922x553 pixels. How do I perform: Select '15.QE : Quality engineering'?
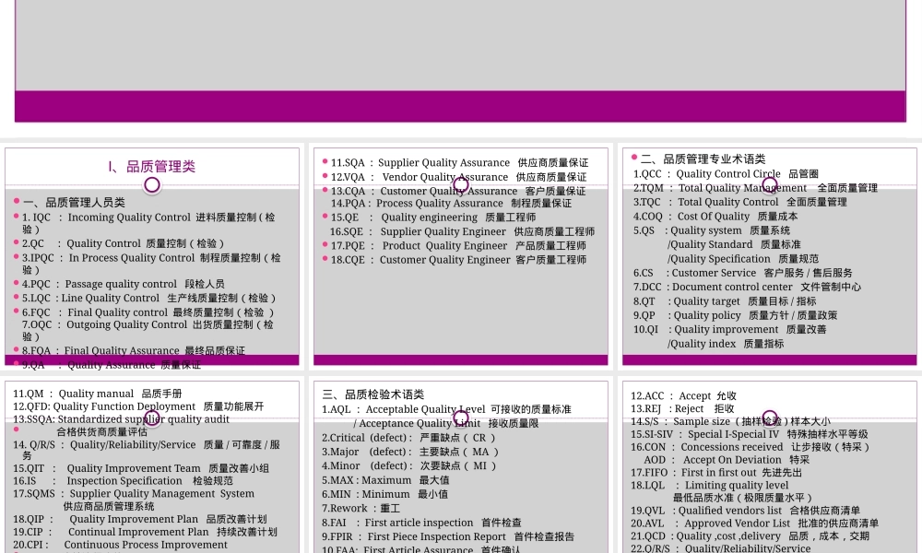coord(404,218)
